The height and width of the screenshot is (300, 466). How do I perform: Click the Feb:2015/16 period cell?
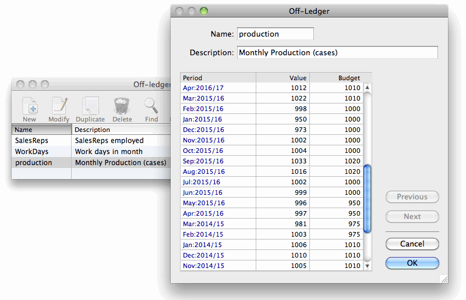click(x=218, y=109)
